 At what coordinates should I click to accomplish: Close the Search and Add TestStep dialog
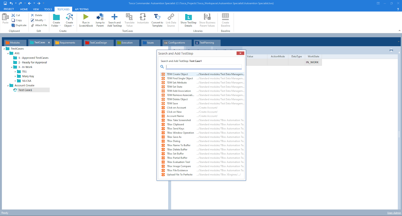[240, 53]
